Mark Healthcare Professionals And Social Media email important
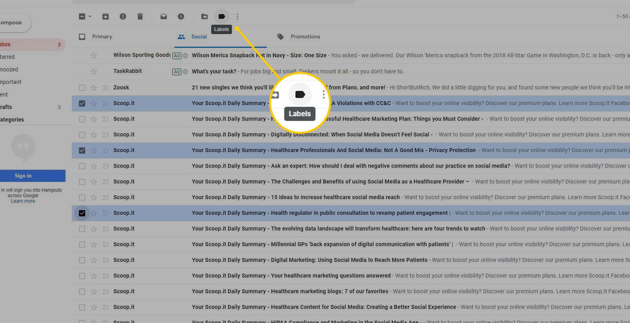630x323 pixels. click(x=105, y=151)
